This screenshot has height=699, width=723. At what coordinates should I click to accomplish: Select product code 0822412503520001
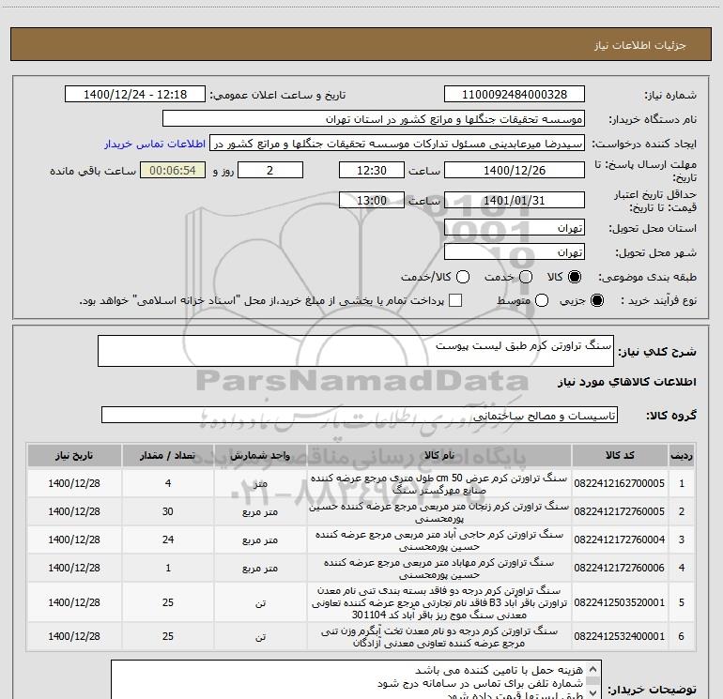click(620, 602)
